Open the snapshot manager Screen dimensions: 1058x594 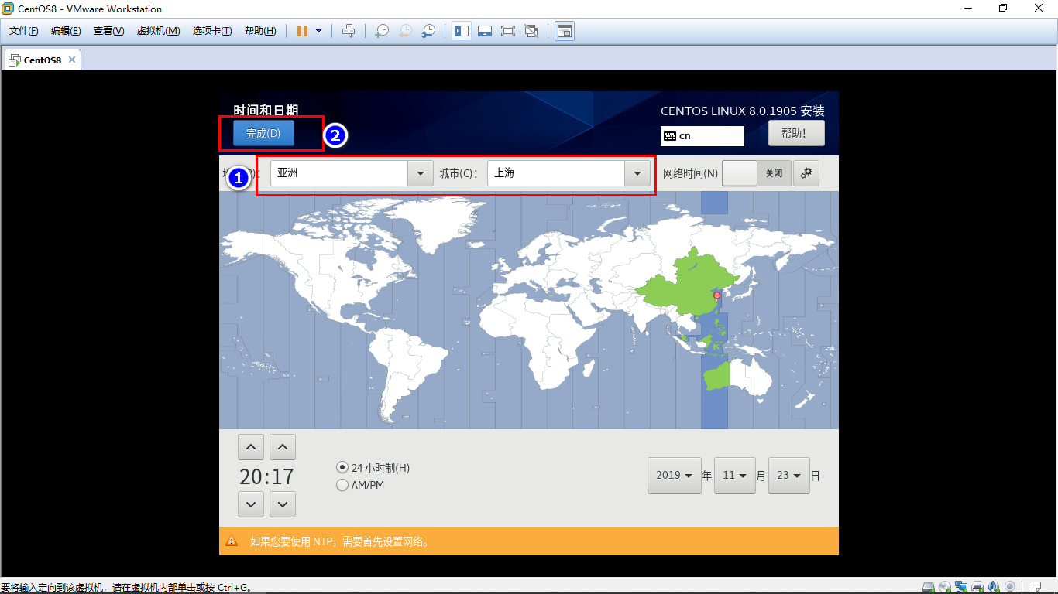(428, 31)
